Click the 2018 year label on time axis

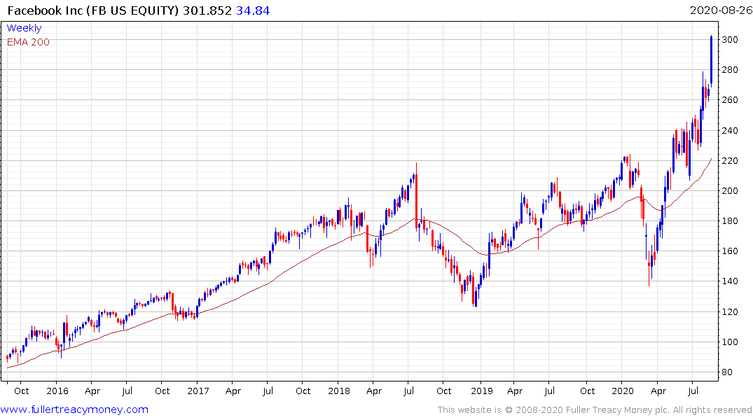point(339,391)
